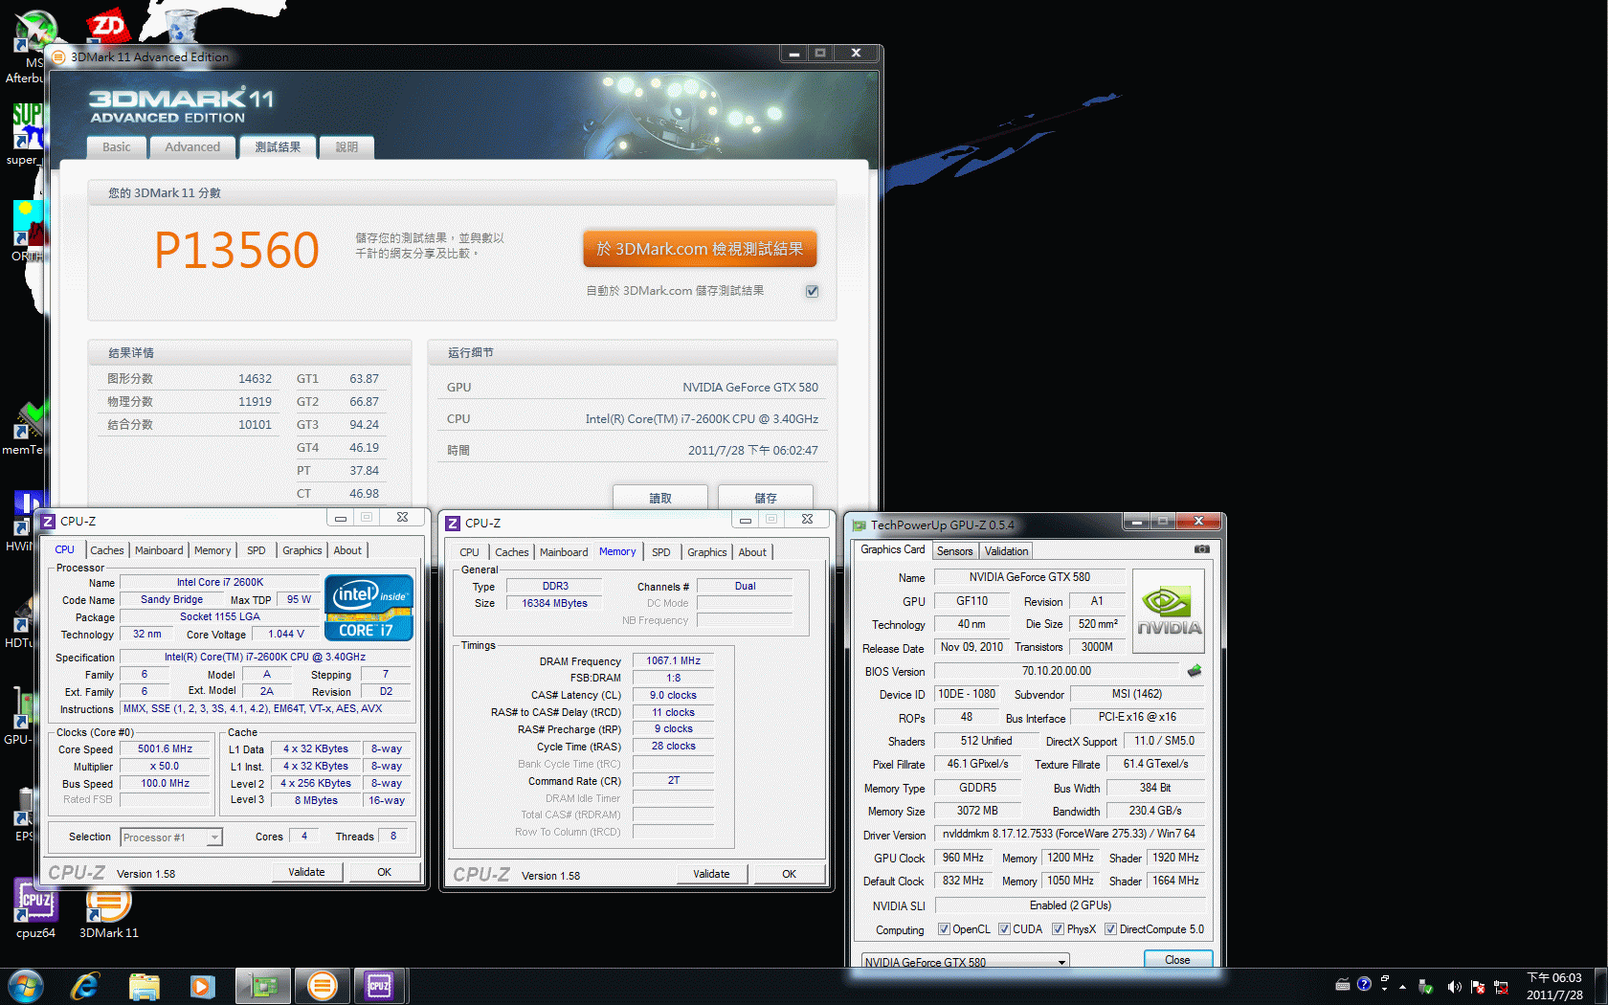The image size is (1608, 1005).
Task: Click the DRAM Frequency value 1067.1 MHz
Action: pyautogui.click(x=673, y=660)
